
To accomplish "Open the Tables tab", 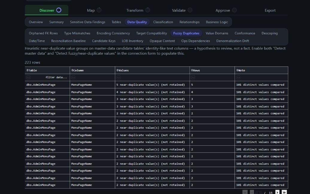I will click(x=116, y=22).
